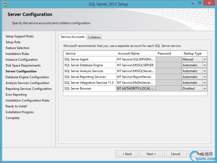The image size is (217, 163).
Task: Select Instance Configuration step
Action: tap(21, 60)
